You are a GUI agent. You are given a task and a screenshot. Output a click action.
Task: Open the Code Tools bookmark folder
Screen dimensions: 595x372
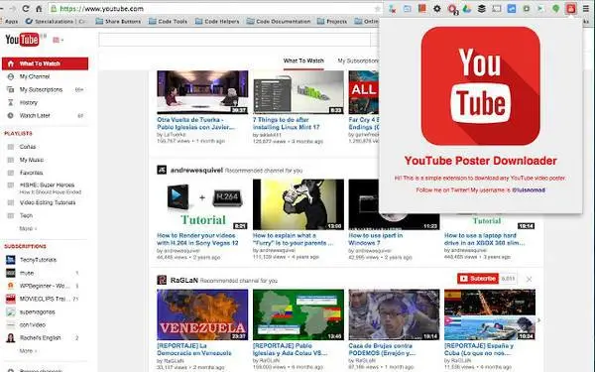click(x=169, y=21)
